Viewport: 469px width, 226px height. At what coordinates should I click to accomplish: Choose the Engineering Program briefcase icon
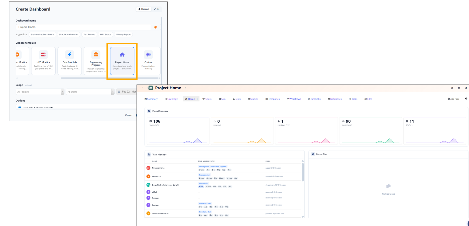pos(96,54)
